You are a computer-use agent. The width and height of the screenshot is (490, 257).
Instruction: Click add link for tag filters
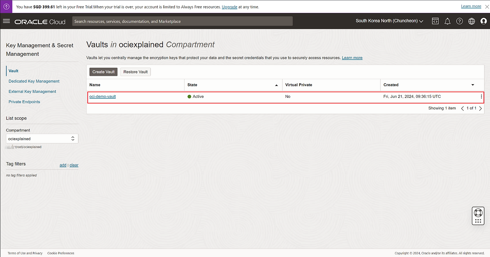point(63,165)
